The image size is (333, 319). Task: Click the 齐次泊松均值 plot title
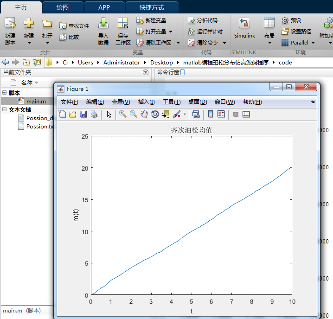pos(192,130)
